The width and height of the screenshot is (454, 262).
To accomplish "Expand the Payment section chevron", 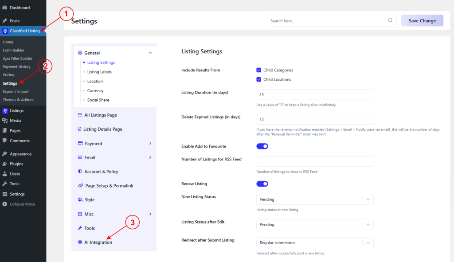I will [150, 143].
